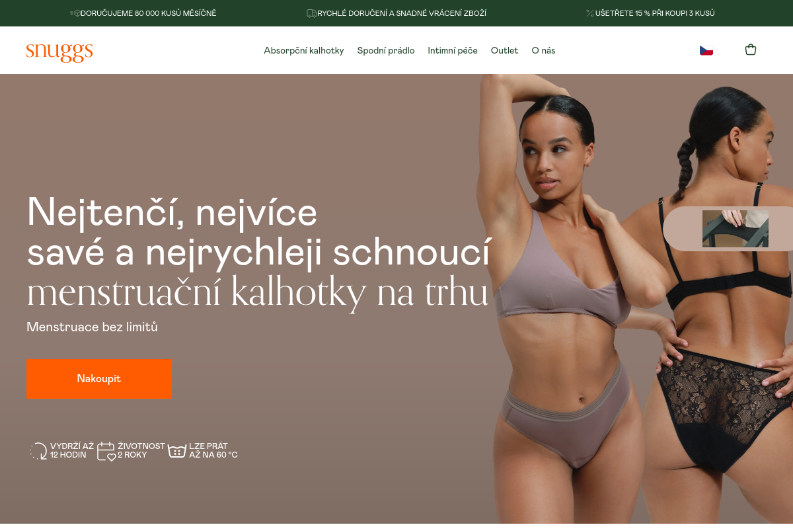The image size is (793, 529).
Task: Click the 12-hour clock arrow icon
Action: click(38, 452)
